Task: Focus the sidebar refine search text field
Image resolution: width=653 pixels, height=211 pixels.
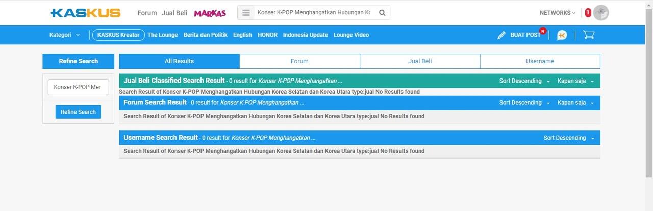Action: click(x=78, y=87)
